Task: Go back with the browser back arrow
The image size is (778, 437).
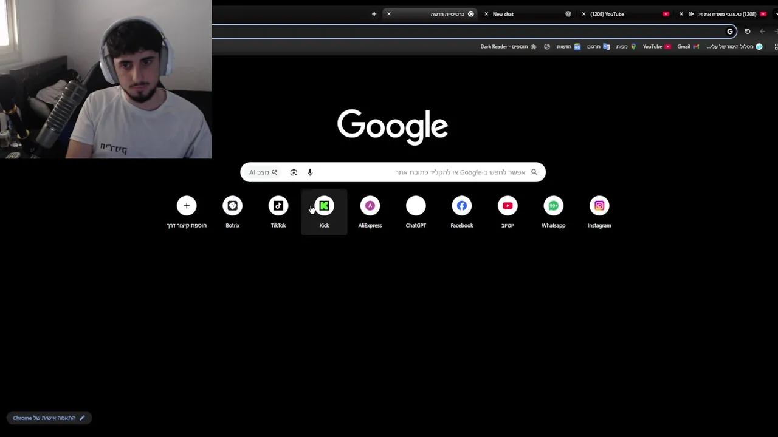Action: [763, 32]
